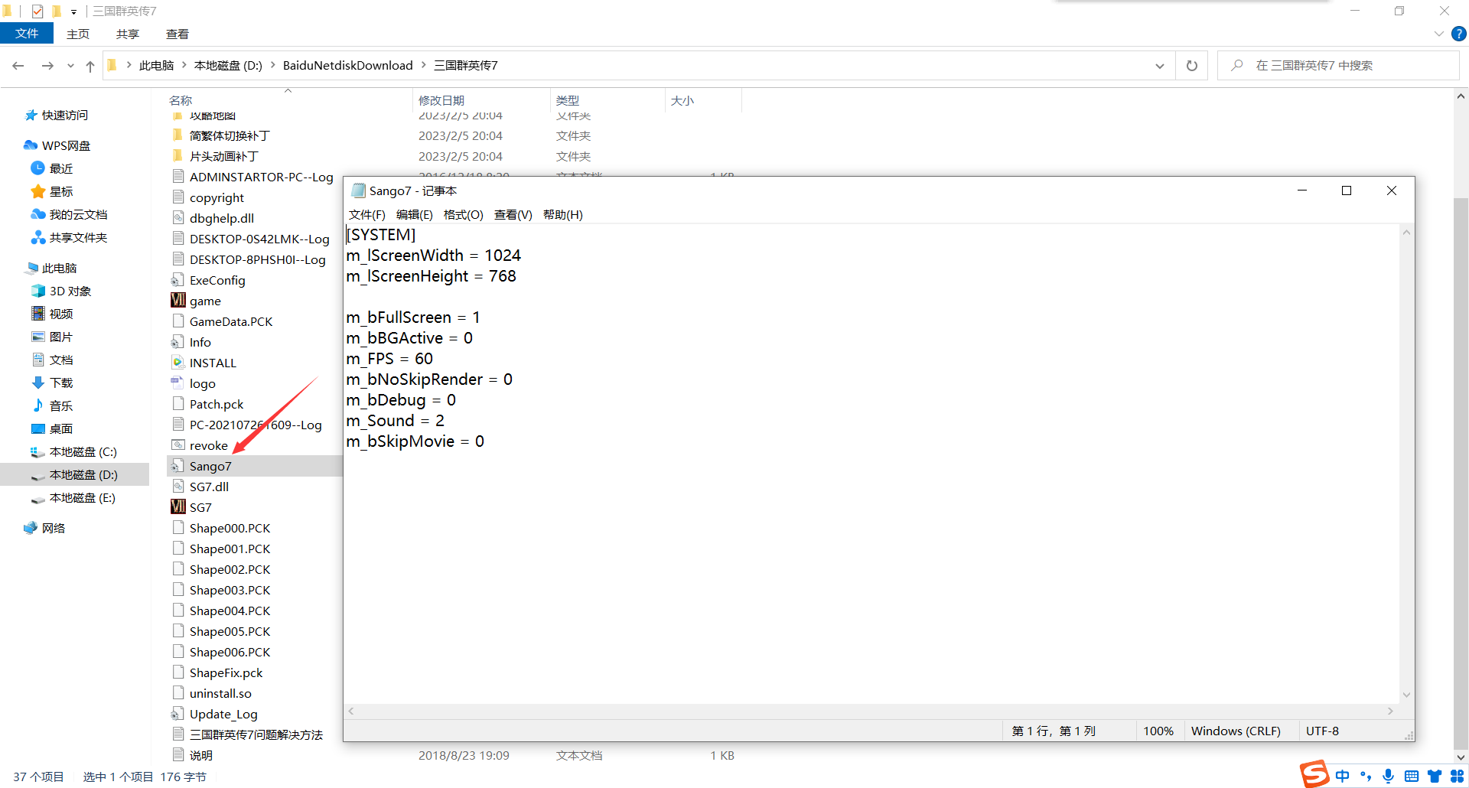The image size is (1469, 788).
Task: Open Explorer help button
Action: 1459,34
